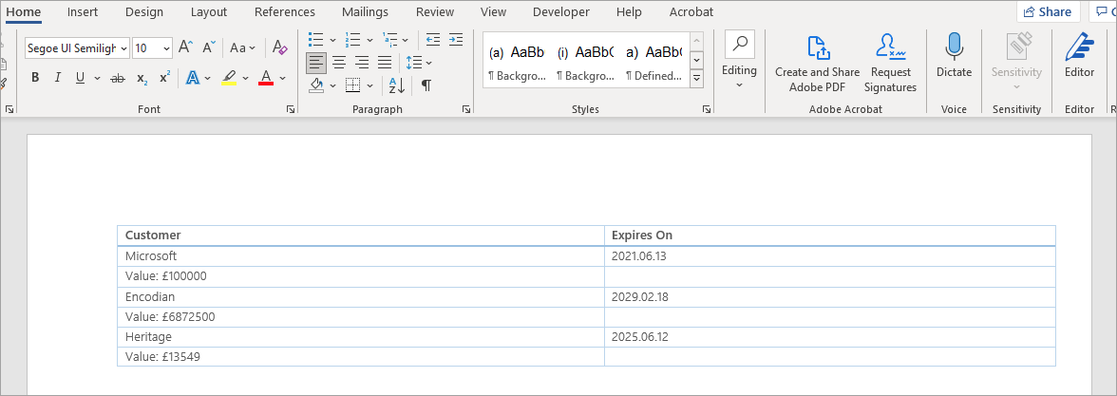Switch to the References tab
The image size is (1117, 396).
[x=285, y=12]
